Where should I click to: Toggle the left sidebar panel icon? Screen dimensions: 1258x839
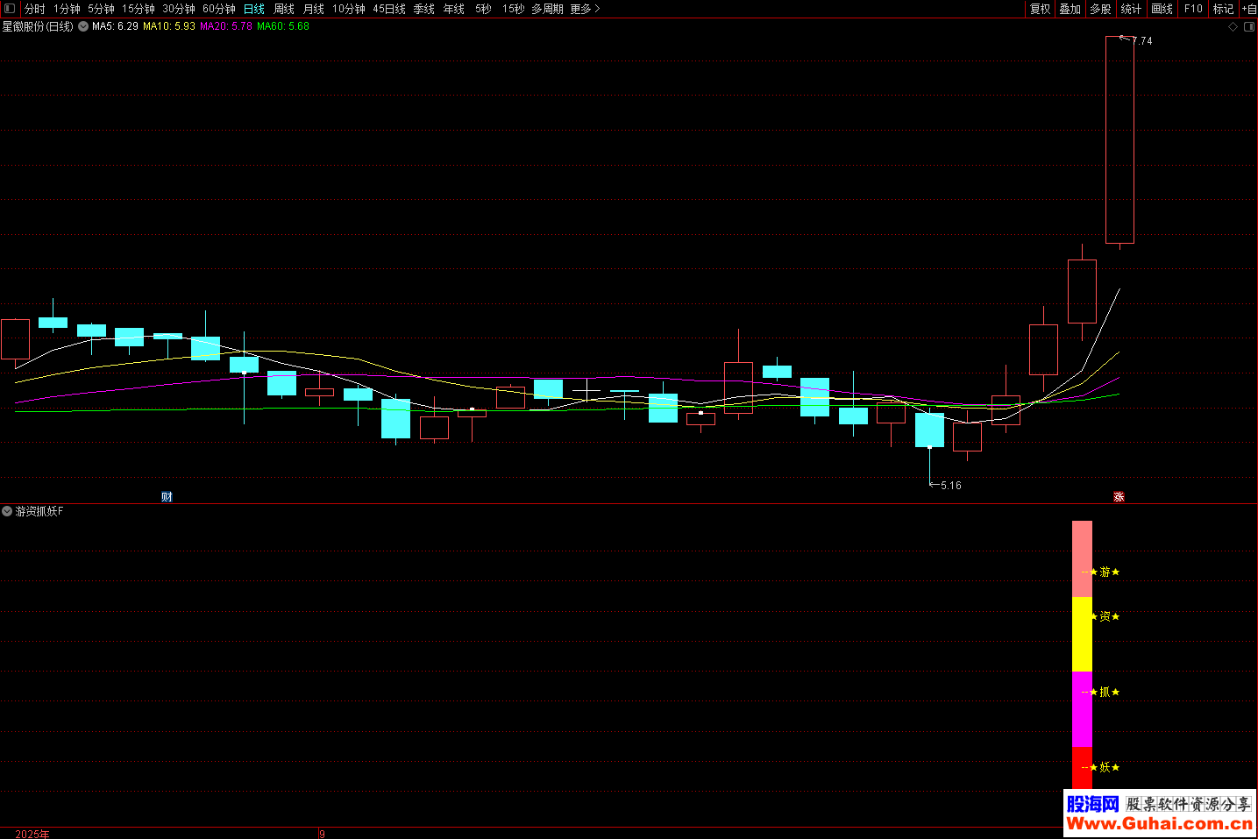coord(10,9)
